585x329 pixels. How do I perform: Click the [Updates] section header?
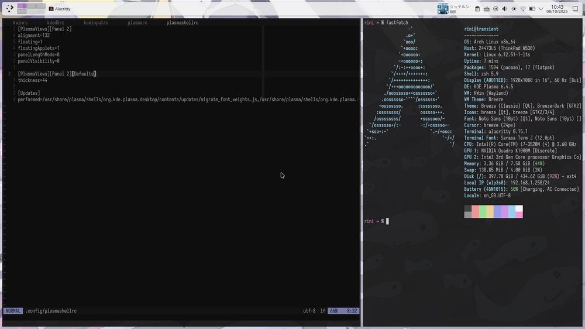29,93
